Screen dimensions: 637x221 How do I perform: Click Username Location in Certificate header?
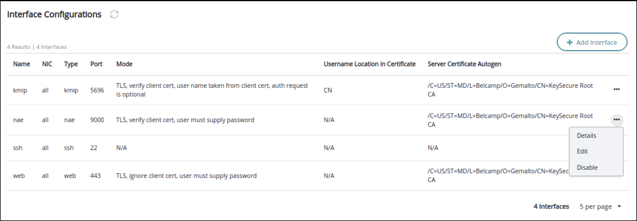pos(369,64)
